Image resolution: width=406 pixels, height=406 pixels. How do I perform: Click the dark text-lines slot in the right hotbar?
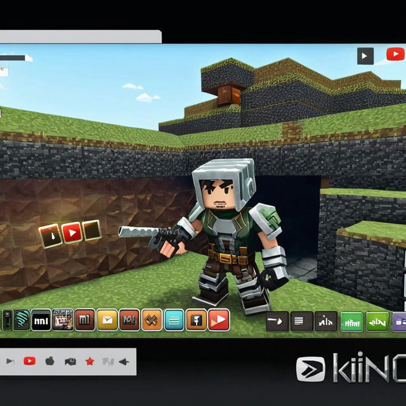coord(302,322)
